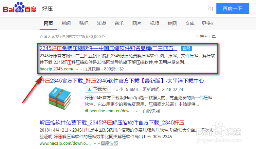Click 百度快照 under dl.pconline.com.cn result

151,111
